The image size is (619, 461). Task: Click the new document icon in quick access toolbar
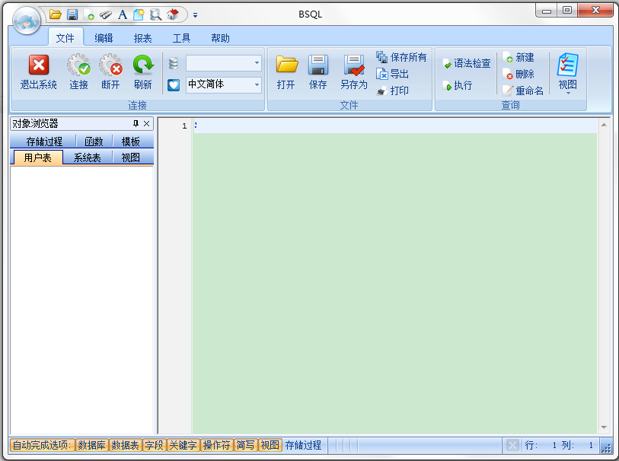[x=89, y=15]
